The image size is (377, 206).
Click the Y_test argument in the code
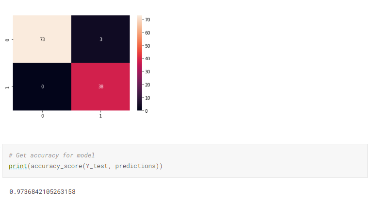tap(94, 166)
